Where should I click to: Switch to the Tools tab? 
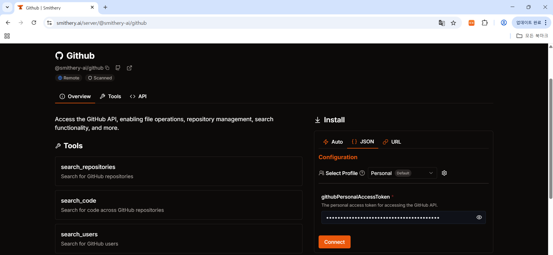tap(110, 96)
